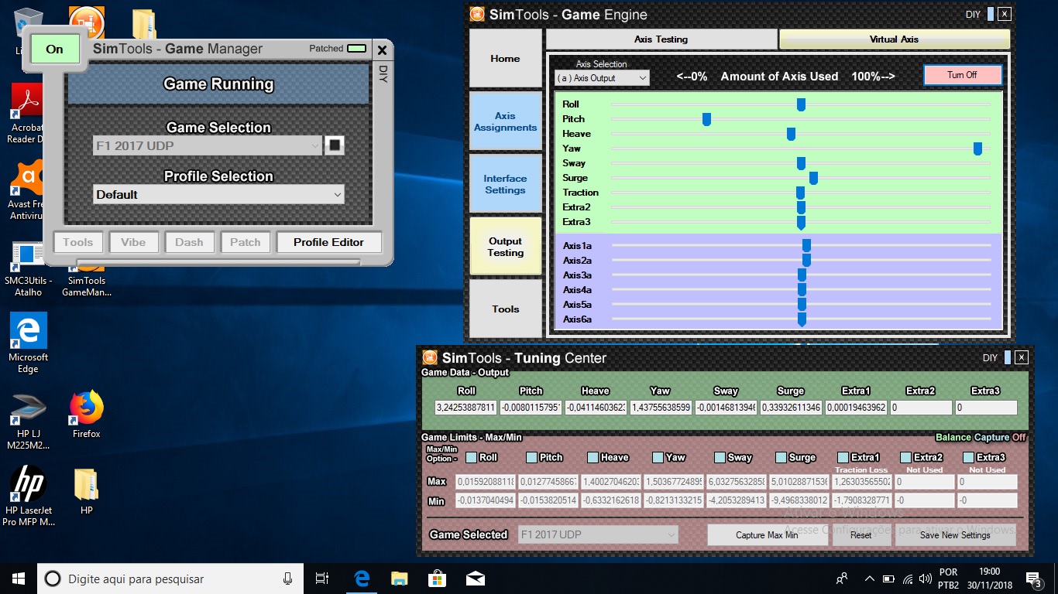Open Tools section in Game Engine

(505, 309)
